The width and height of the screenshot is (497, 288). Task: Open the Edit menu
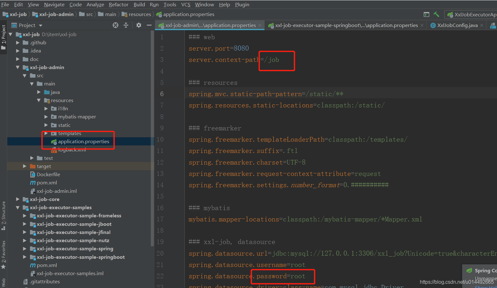18,4
